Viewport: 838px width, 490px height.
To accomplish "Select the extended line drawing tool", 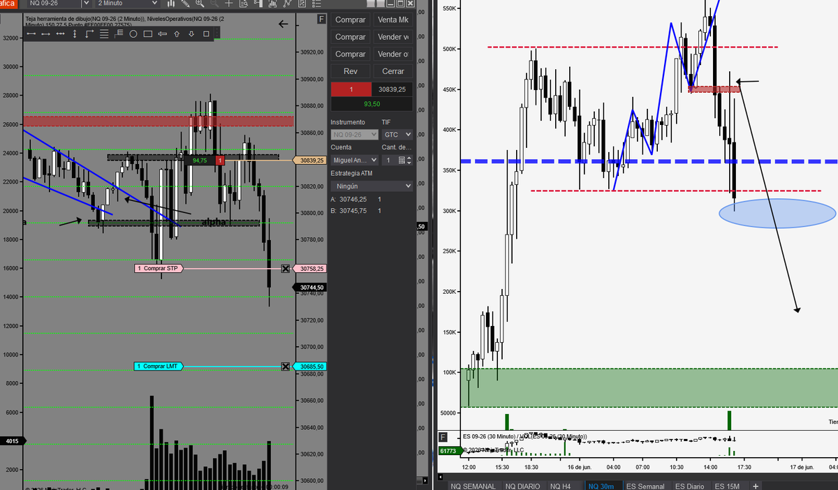I will pos(61,34).
